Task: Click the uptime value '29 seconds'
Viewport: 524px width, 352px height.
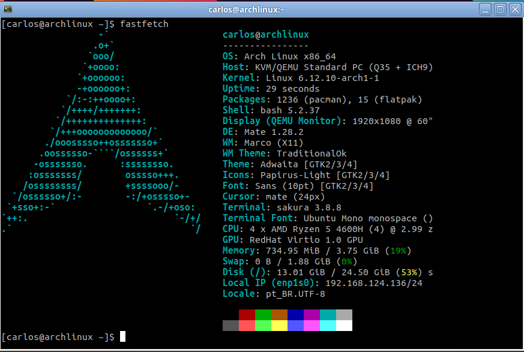Action: tap(293, 89)
